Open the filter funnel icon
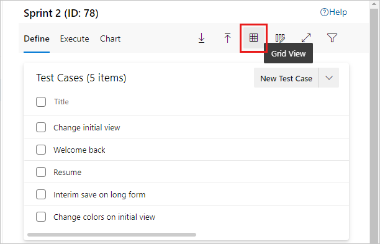The width and height of the screenshot is (380, 244). click(x=332, y=38)
